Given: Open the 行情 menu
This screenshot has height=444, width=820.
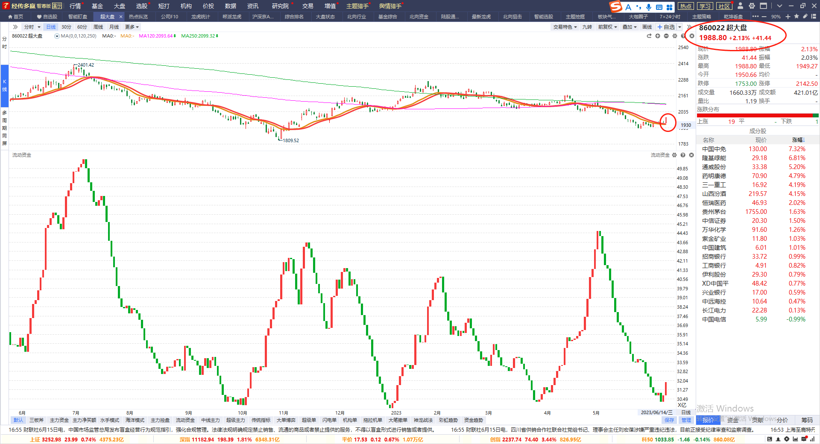Looking at the screenshot, I should coord(75,6).
